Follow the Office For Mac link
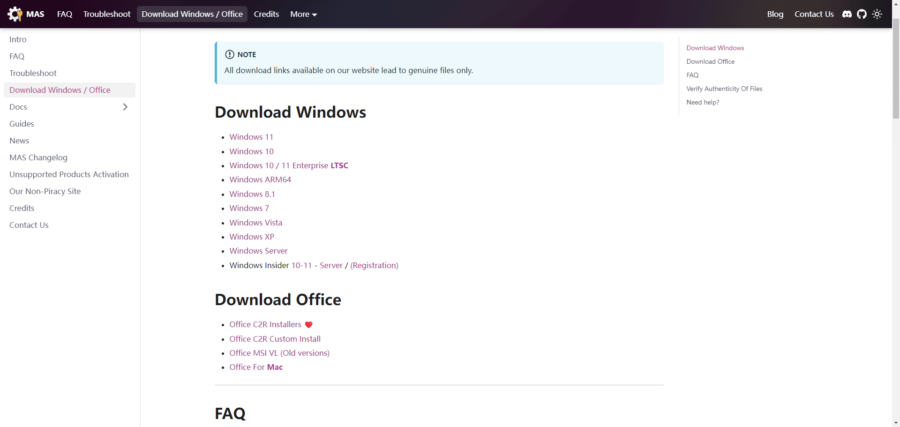Screen dimensions: 900x427 point(255,367)
